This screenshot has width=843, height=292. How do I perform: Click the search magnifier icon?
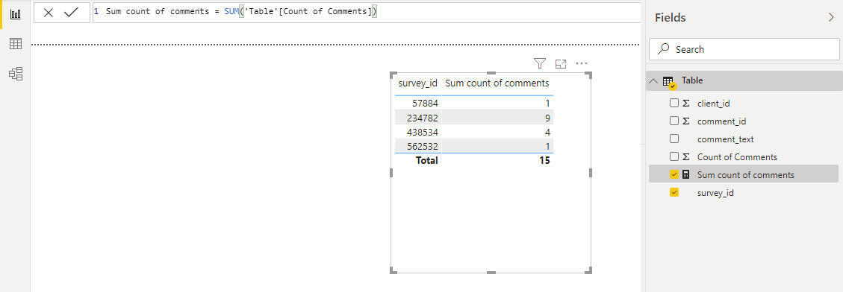pos(664,49)
